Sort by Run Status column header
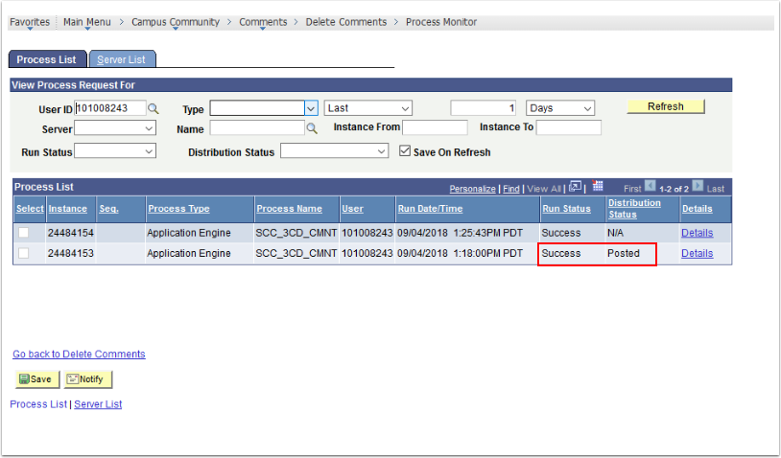 (567, 209)
